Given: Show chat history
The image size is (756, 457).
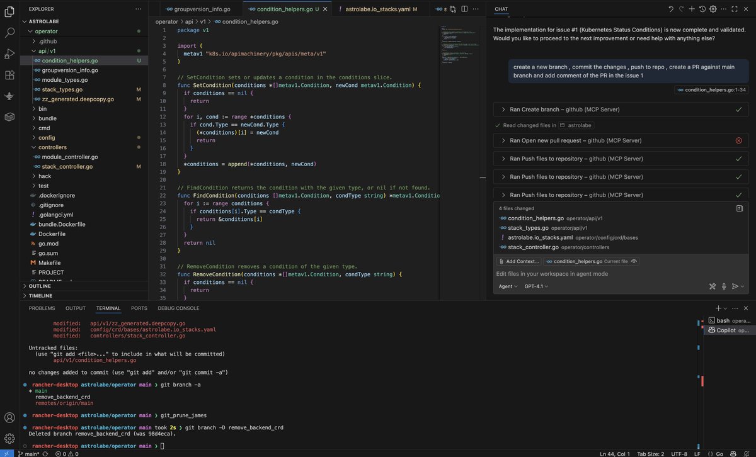Looking at the screenshot, I should point(702,9).
